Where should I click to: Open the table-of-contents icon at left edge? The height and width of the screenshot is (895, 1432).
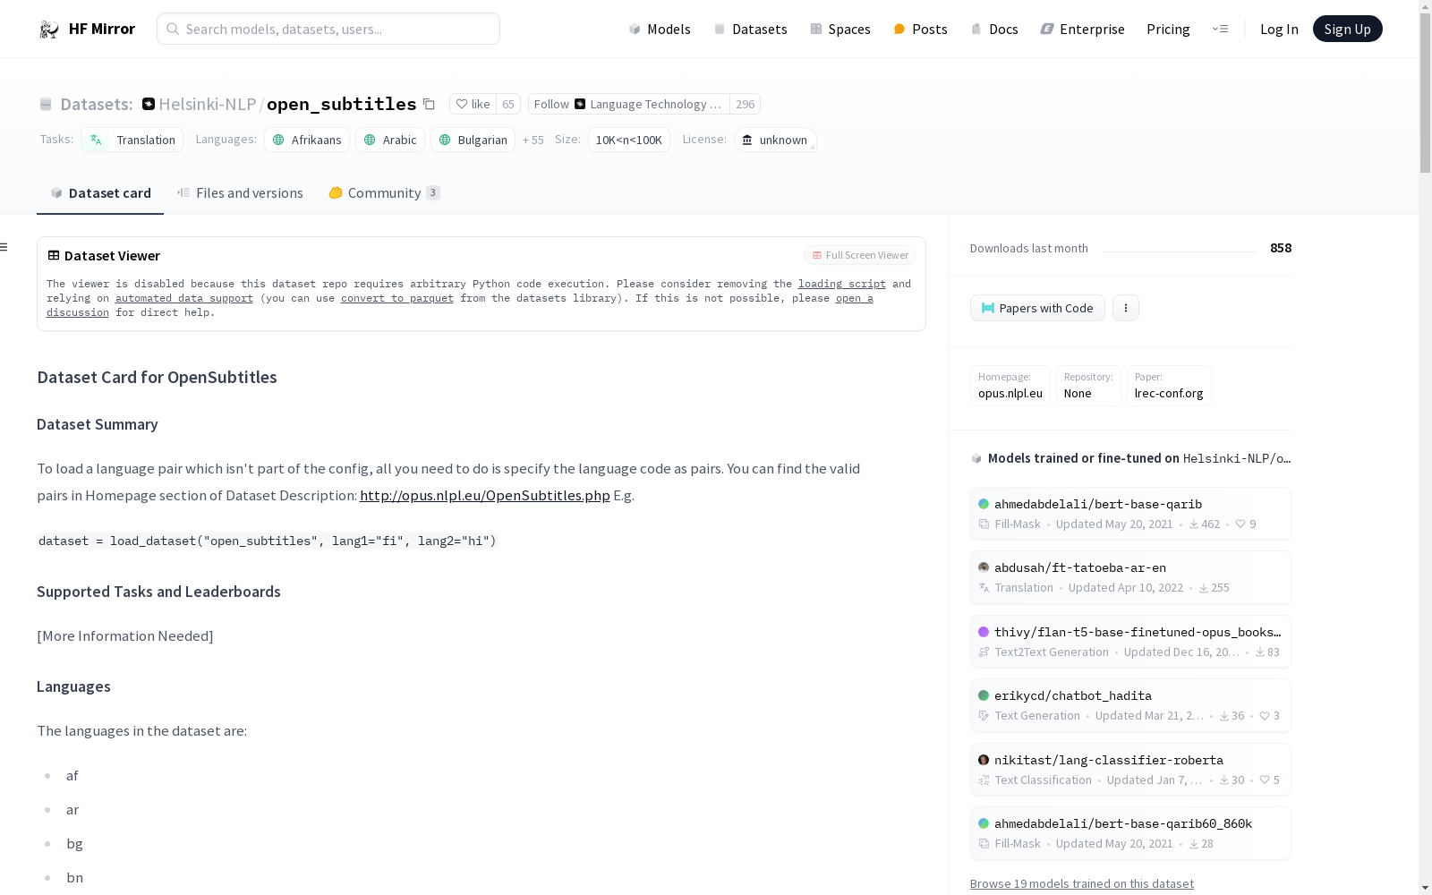(x=4, y=247)
